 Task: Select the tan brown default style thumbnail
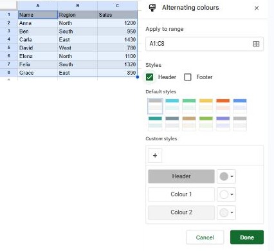(189, 124)
